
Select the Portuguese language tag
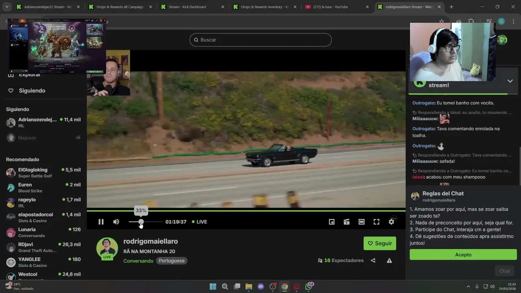(171, 261)
